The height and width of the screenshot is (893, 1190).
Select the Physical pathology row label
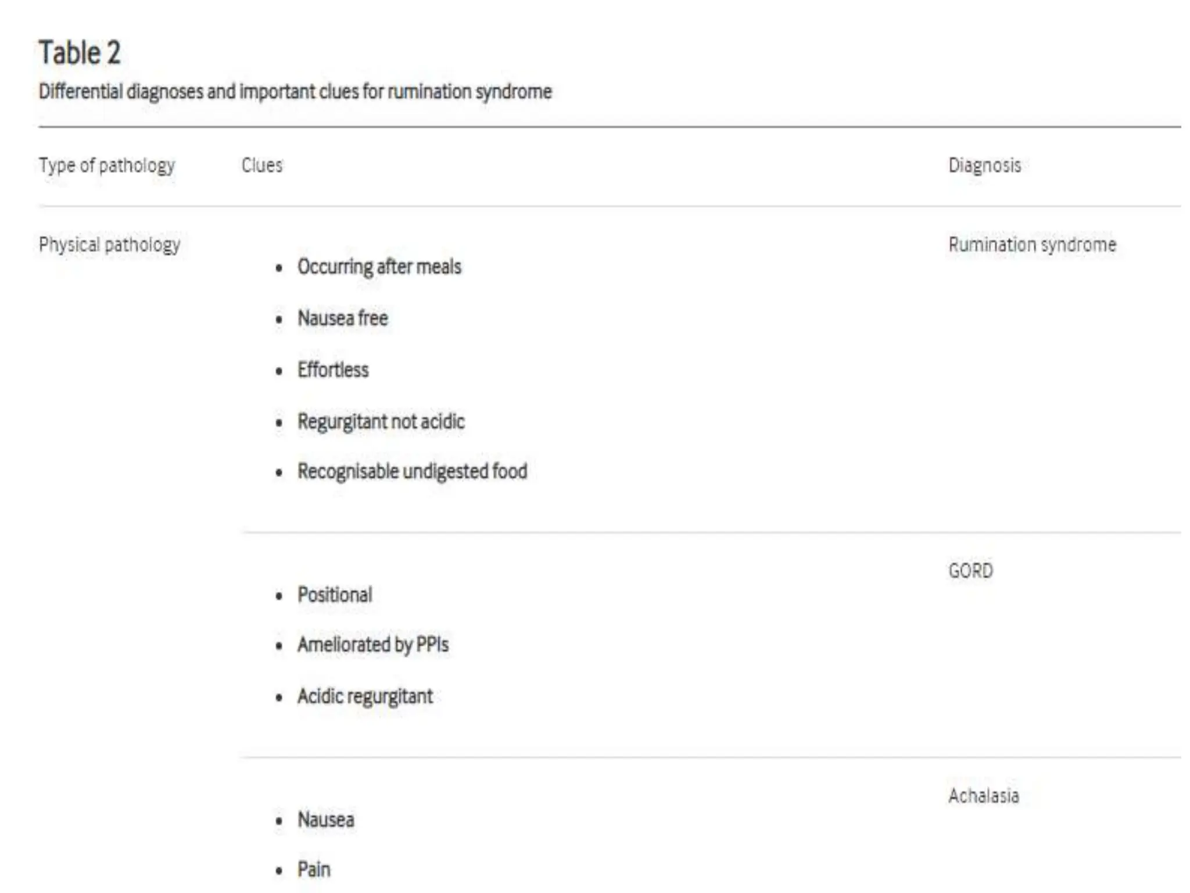[x=109, y=245]
